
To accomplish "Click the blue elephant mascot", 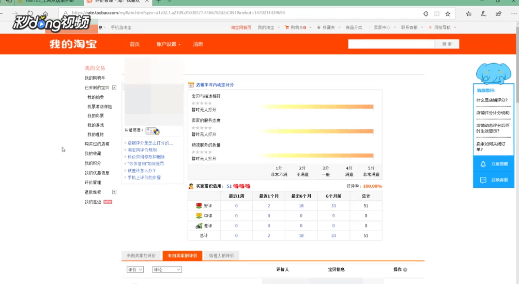I will click(x=494, y=73).
